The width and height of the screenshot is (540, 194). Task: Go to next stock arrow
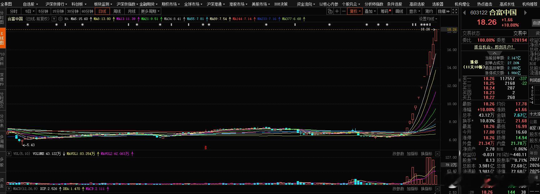526,13
